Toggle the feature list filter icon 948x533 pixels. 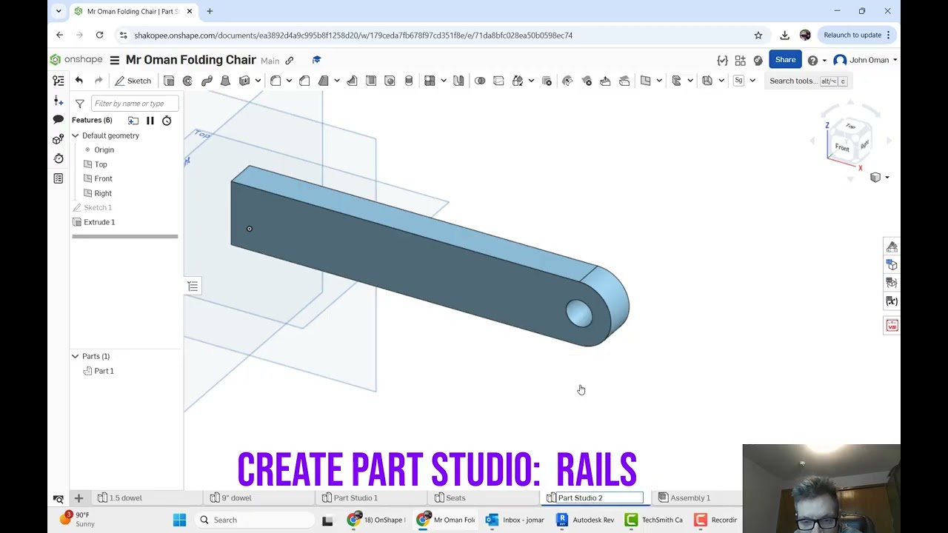80,104
